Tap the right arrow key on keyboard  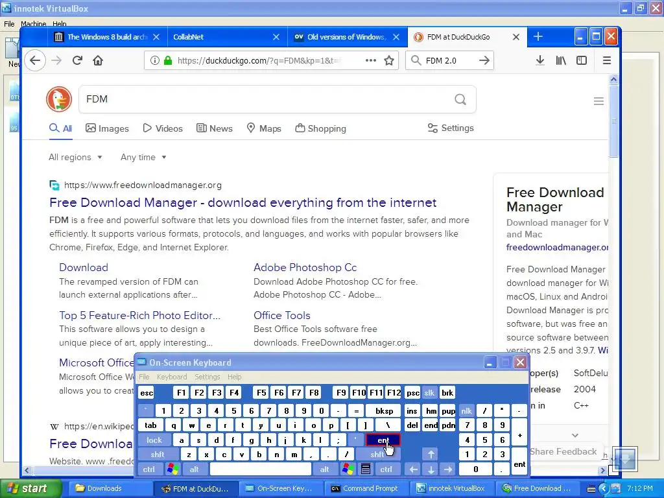coord(447,469)
